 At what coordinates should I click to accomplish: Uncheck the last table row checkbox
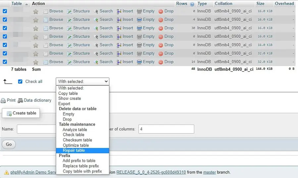pyautogui.click(x=5, y=62)
